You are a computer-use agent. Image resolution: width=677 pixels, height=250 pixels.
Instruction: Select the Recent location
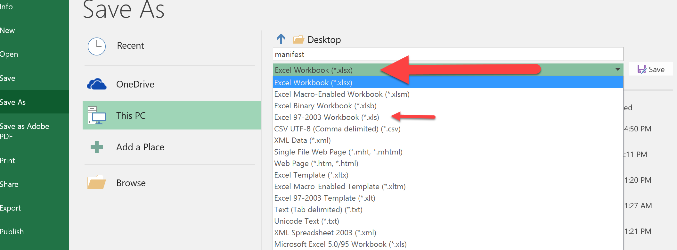click(x=130, y=46)
